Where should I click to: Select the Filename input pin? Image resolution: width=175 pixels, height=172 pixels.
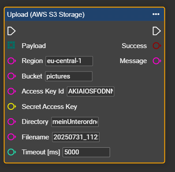pyautogui.click(x=12, y=137)
